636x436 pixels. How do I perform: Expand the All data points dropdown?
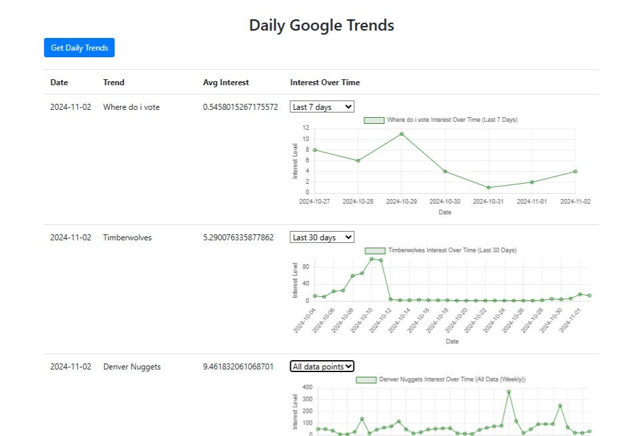point(322,366)
